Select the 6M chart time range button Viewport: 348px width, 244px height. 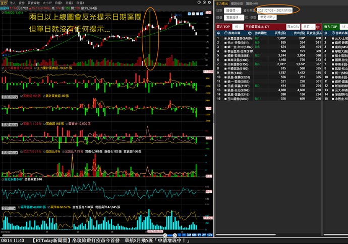194,235
